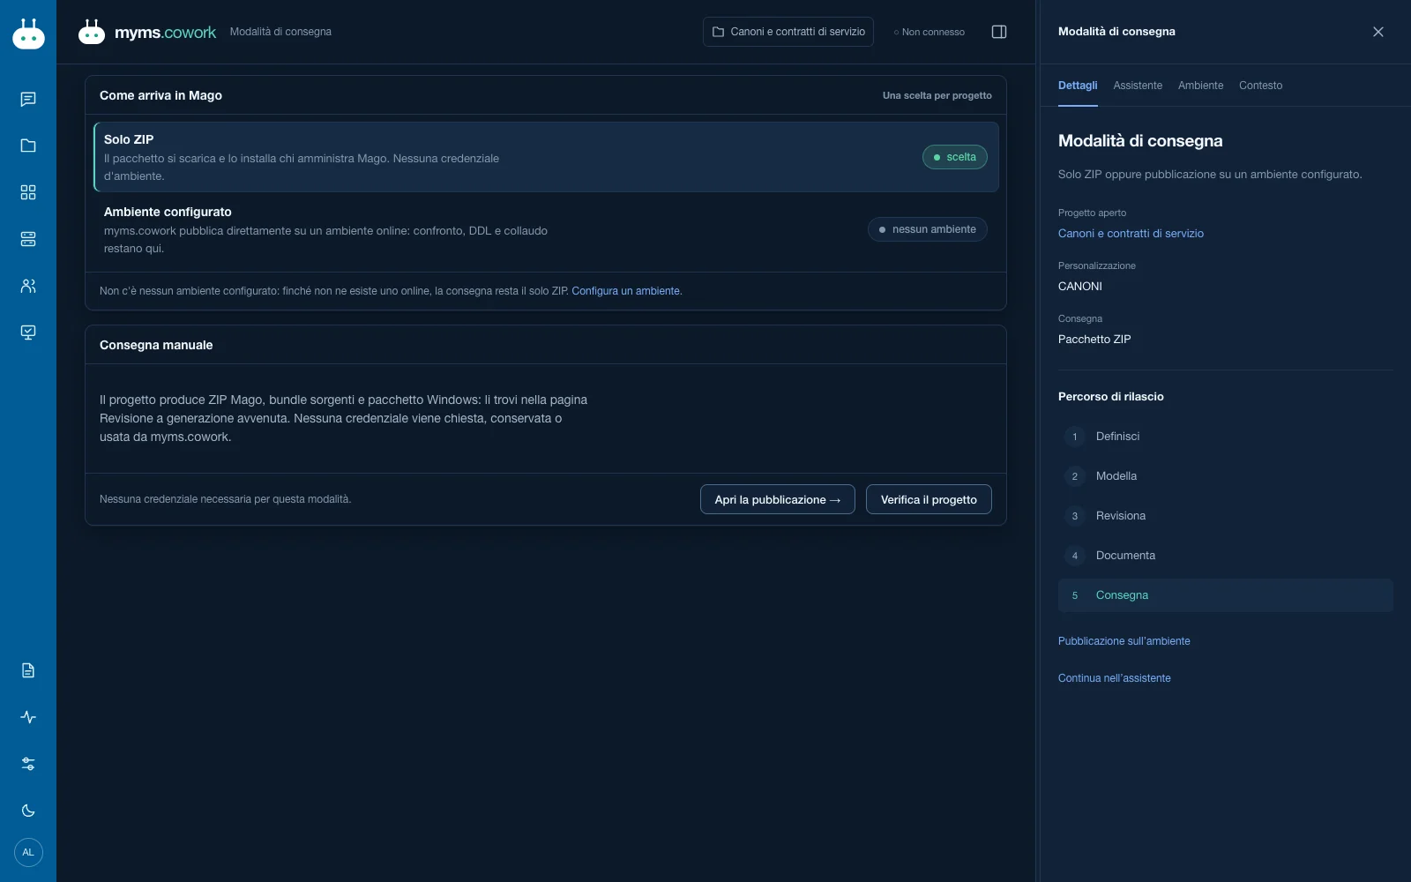The height and width of the screenshot is (882, 1411).
Task: Open the Canoni e contratti project selector
Action: (x=788, y=32)
